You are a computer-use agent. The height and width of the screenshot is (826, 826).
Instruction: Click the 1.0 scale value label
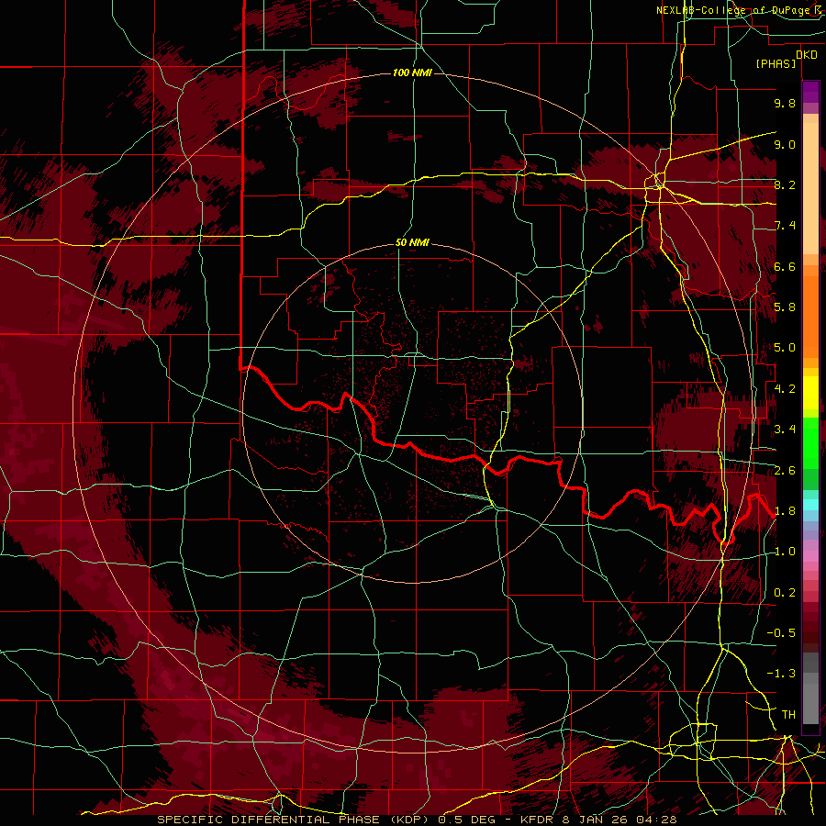[x=785, y=551]
